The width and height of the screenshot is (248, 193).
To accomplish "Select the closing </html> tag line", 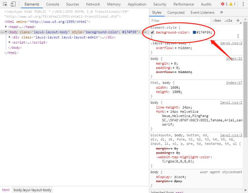I will point(11,53).
